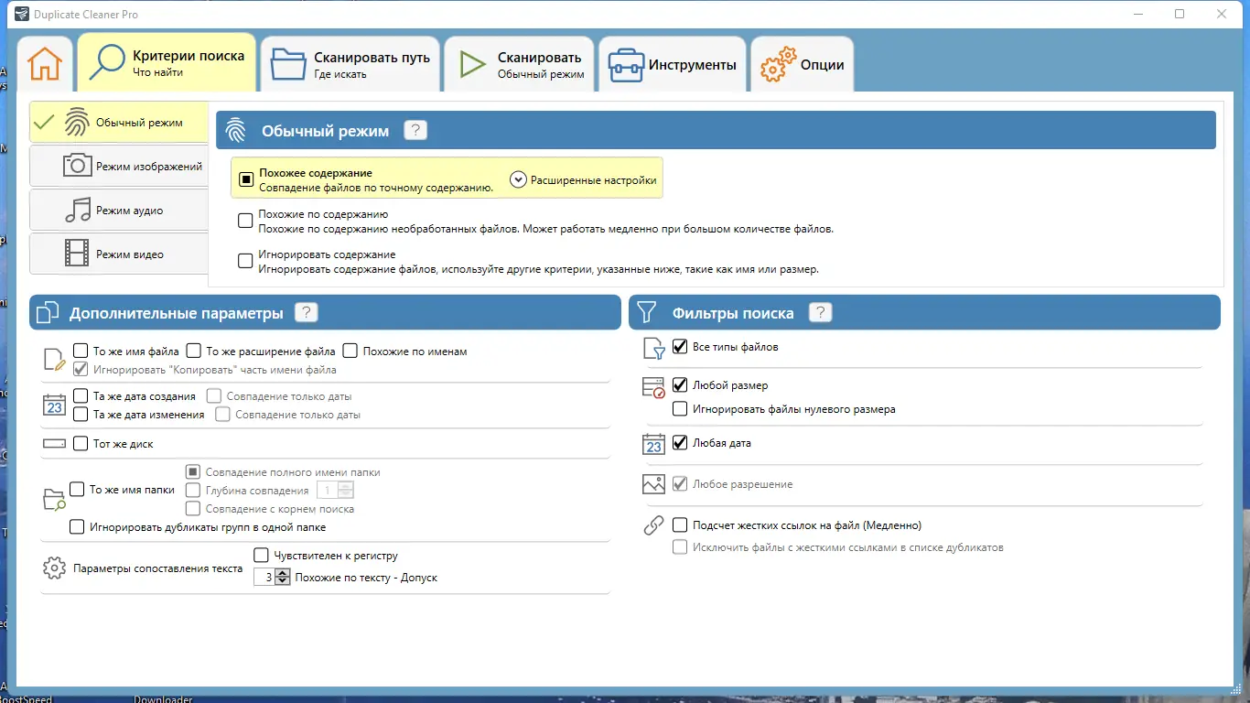The width and height of the screenshot is (1250, 703).
Task: Open the Опции tab
Action: point(803,64)
